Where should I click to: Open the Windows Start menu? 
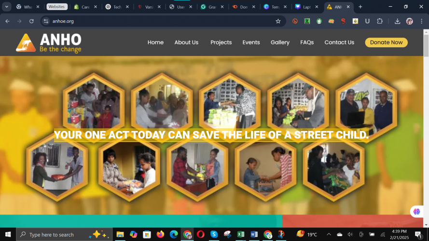(8, 234)
